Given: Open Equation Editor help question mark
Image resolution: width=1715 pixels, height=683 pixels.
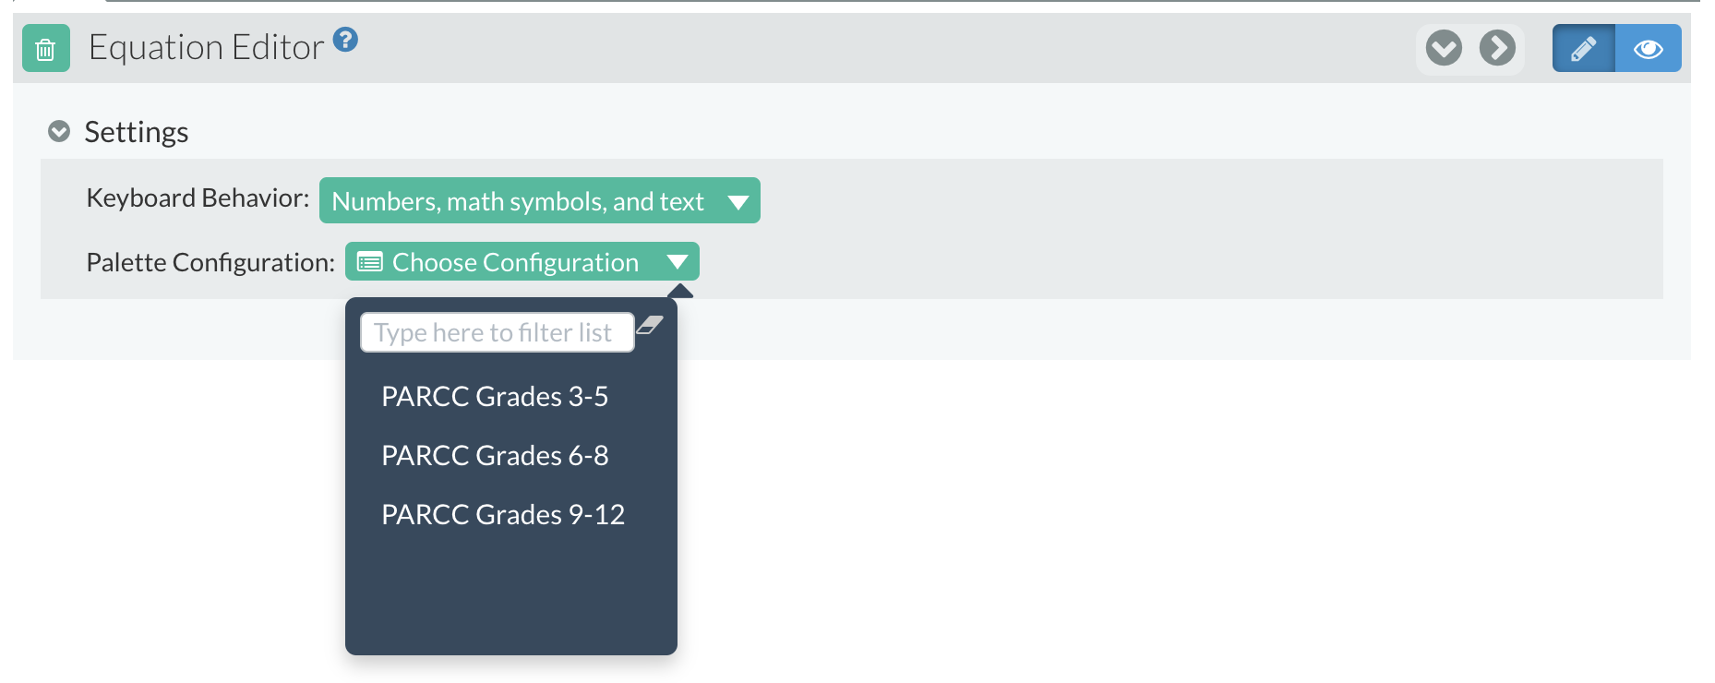Looking at the screenshot, I should tap(345, 40).
